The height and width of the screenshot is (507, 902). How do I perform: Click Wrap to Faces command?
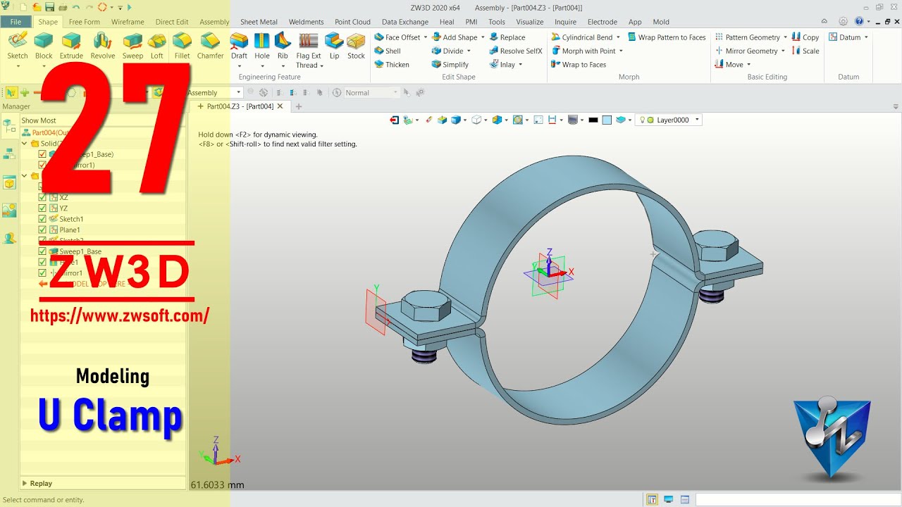click(x=579, y=64)
